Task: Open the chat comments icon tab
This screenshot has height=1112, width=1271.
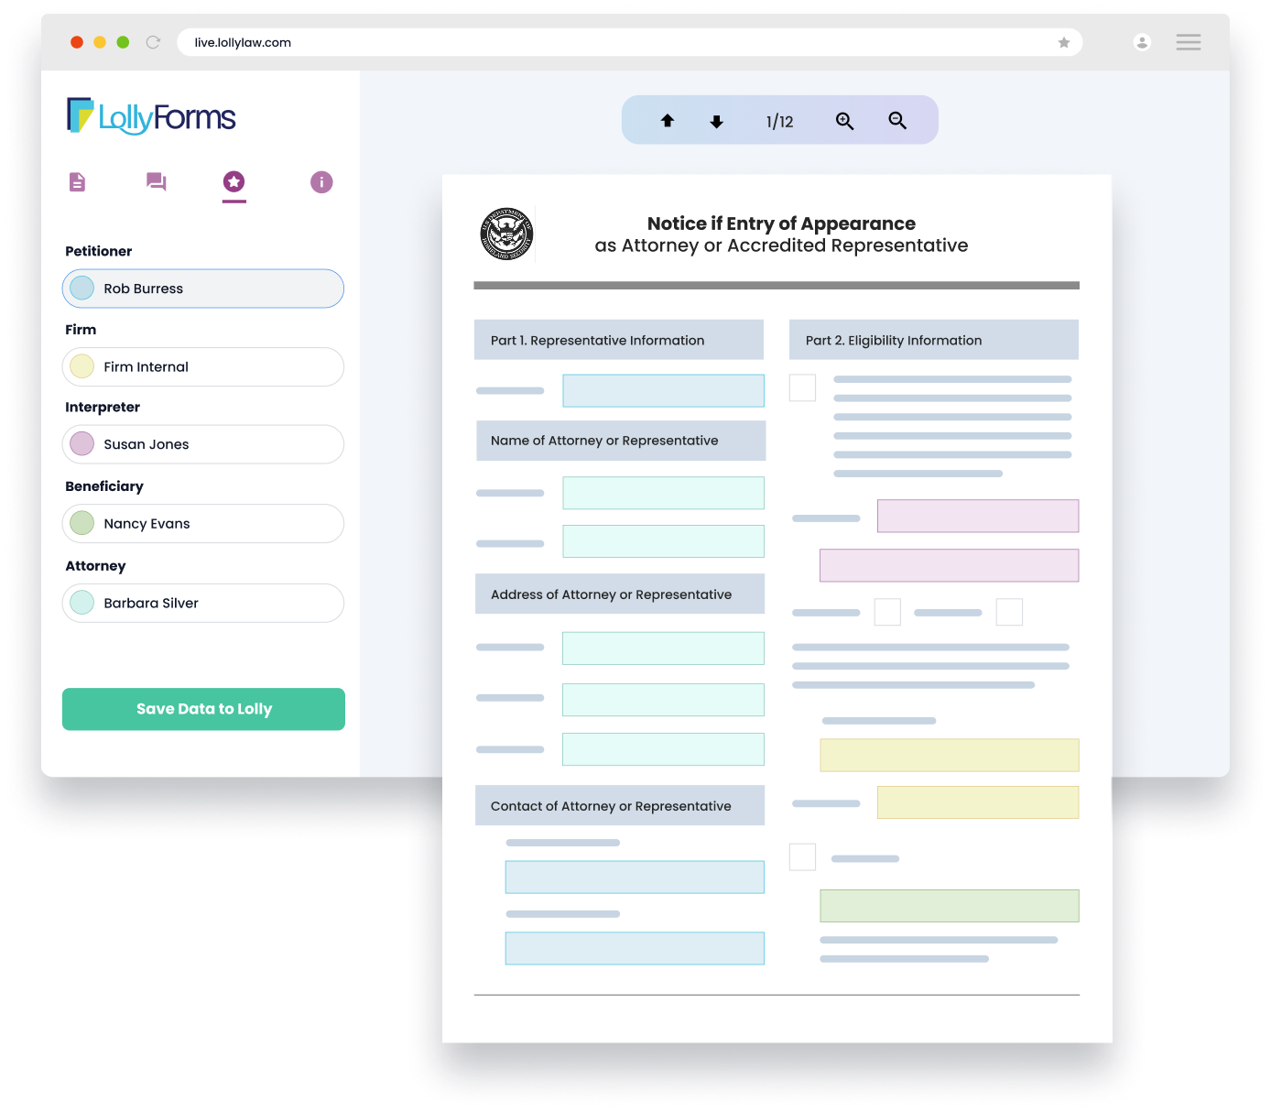Action: click(x=157, y=182)
